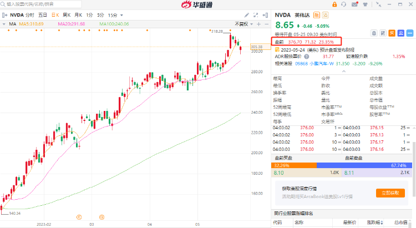
Task: Collapse the quote details with up chevron
Action: (x=343, y=71)
